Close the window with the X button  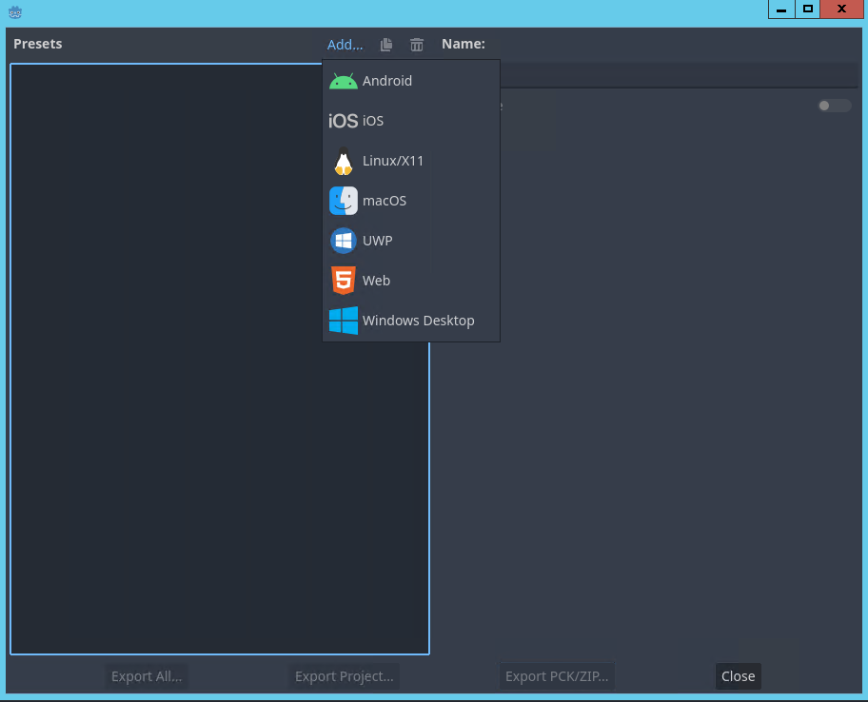[842, 10]
